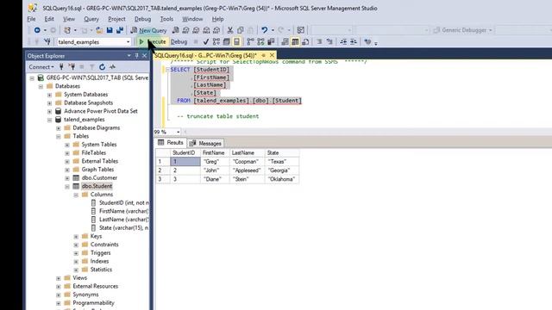The image size is (552, 310).
Task: Open the Query menu
Action: coord(91,19)
